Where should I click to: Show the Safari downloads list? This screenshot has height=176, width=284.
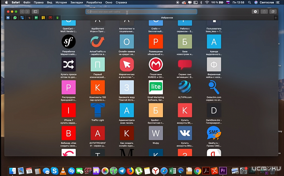pyautogui.click(x=255, y=12)
